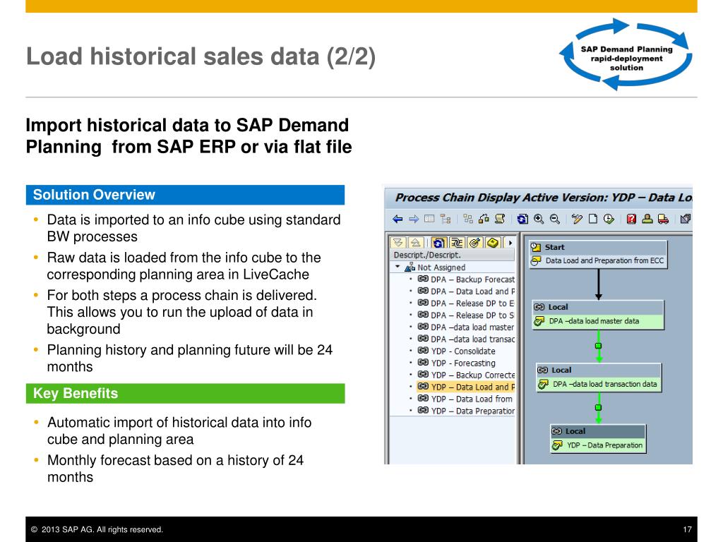Select DPA –data load master data chain node
The width and height of the screenshot is (723, 542).
(x=598, y=321)
